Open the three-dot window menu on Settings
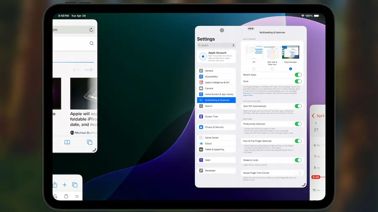 tap(251, 28)
